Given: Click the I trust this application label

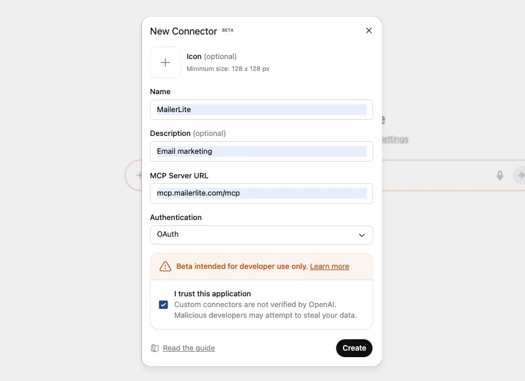Looking at the screenshot, I should click(212, 294).
